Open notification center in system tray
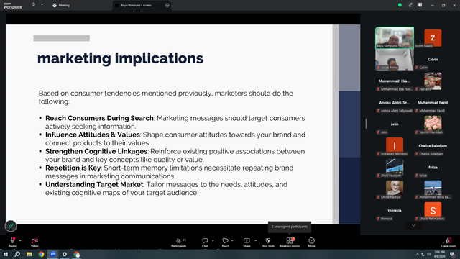Screen dimensions: 460x259 (x=452, y=254)
